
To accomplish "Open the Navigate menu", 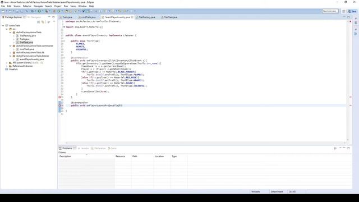I will click(38, 6).
